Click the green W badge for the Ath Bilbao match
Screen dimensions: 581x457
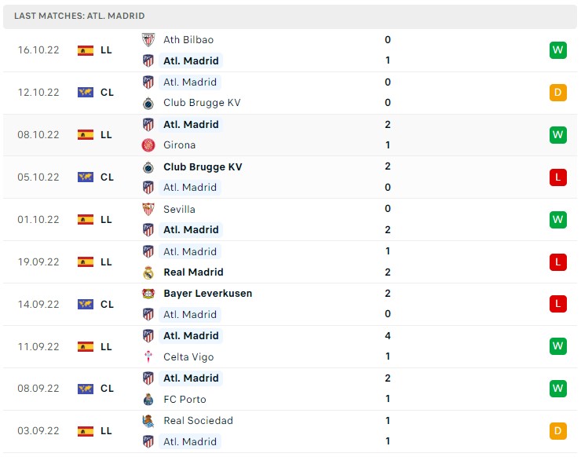[558, 50]
